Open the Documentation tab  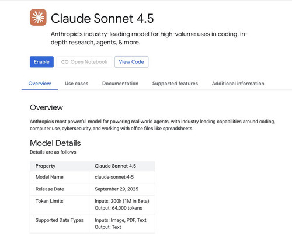point(120,84)
